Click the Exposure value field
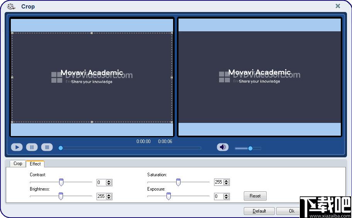This screenshot has height=218, width=352. point(219,196)
